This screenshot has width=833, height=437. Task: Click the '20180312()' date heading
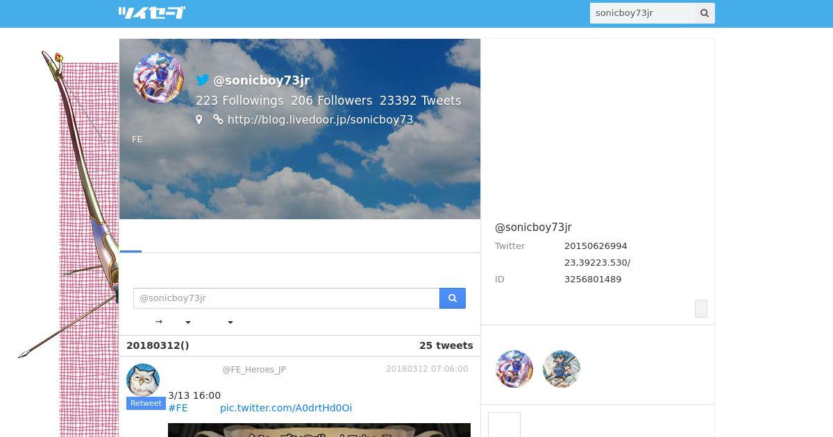tap(158, 345)
